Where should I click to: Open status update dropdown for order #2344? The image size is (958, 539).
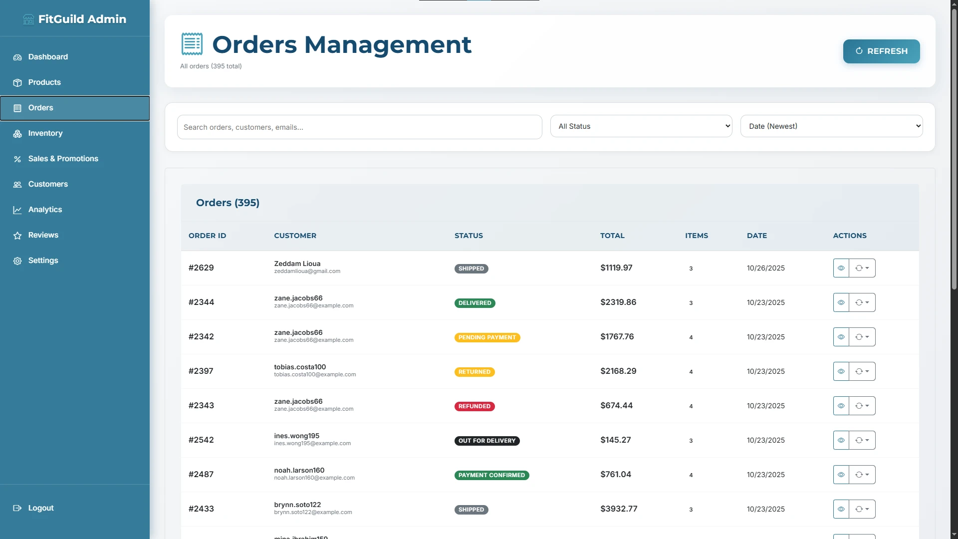[862, 302]
